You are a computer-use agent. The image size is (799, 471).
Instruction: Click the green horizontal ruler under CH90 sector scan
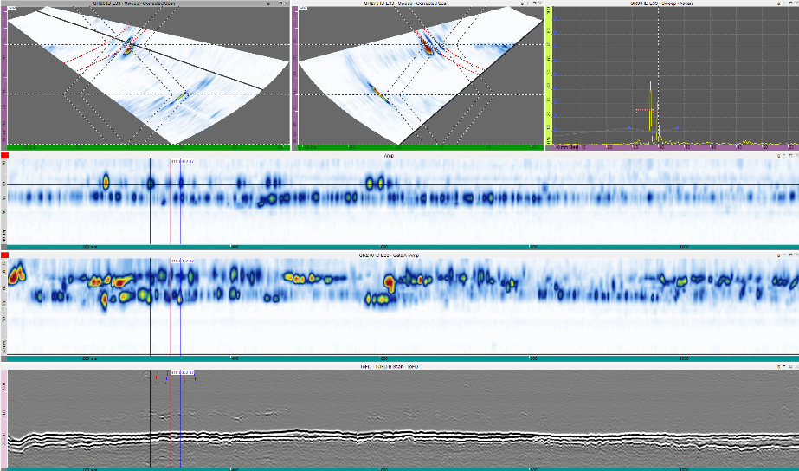(x=149, y=148)
